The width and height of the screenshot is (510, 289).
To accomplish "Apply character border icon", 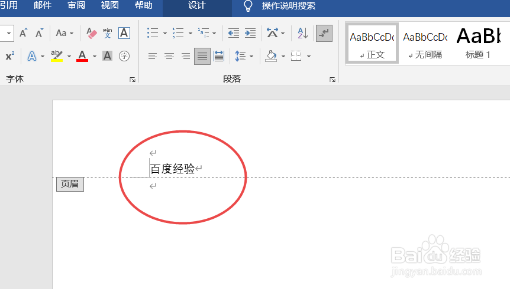I will pos(124,33).
